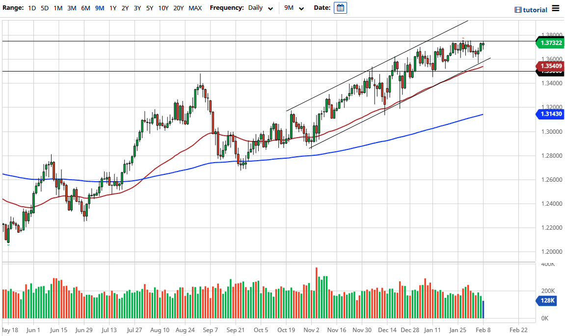Switch range to 5Y
Screen dimensions: 565x336
[x=150, y=8]
